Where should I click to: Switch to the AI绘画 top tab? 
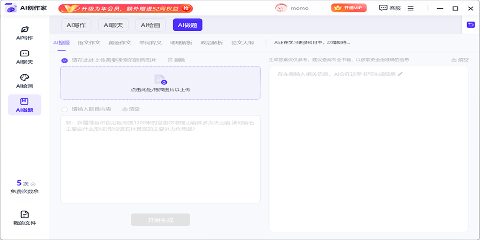coord(150,25)
